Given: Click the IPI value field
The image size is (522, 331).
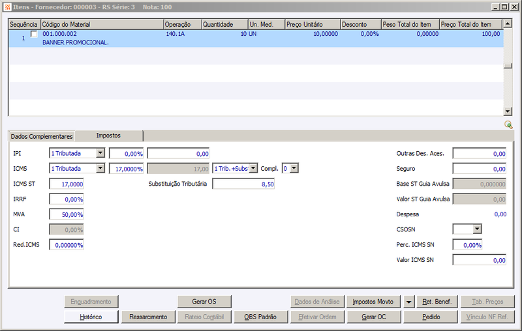Looking at the screenshot, I should coord(178,154).
